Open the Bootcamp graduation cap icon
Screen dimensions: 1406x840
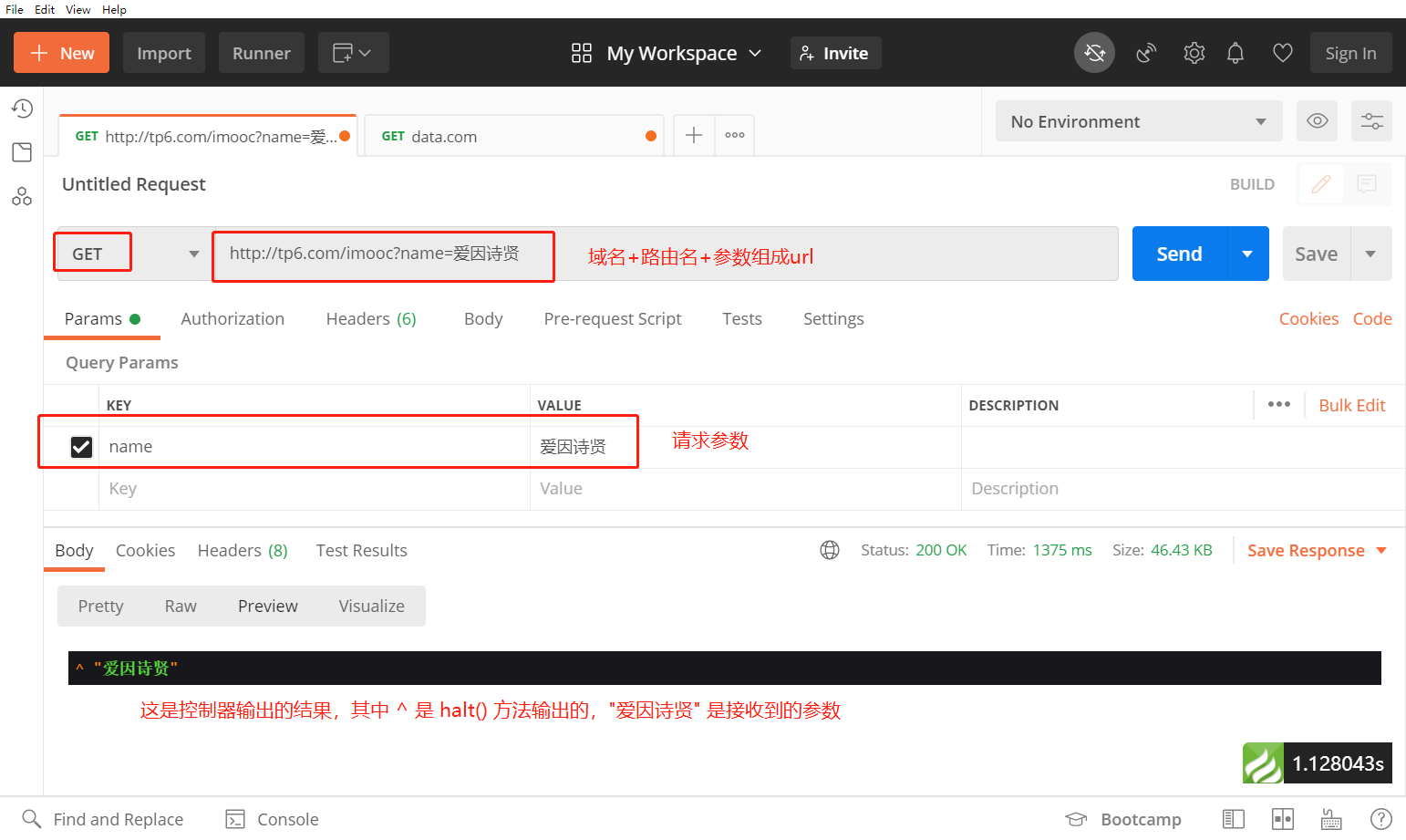[x=1077, y=819]
